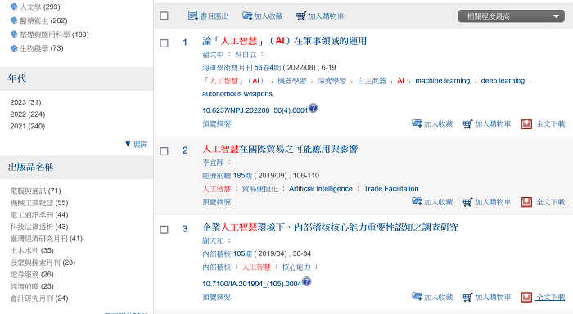573x314 pixels.
Task: Filter by publication 會計研究月刊 (24)
Action: [39, 298]
